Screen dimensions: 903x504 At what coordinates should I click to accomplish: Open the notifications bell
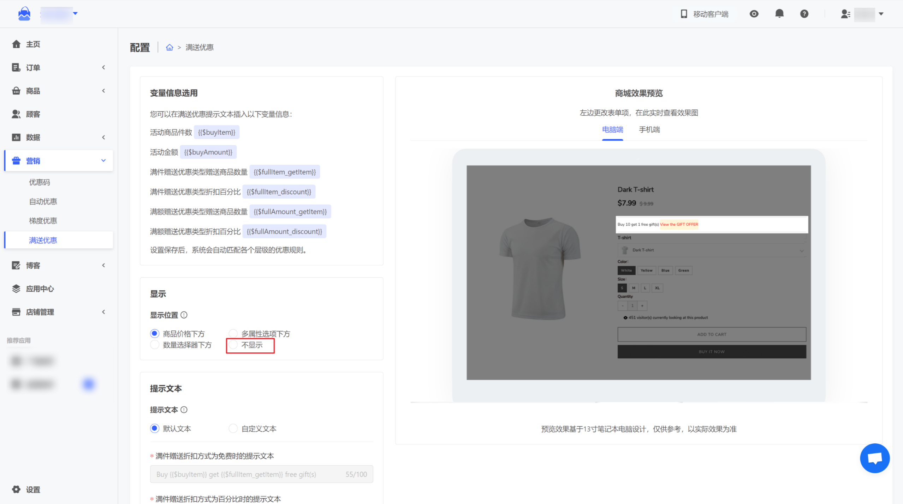779,14
